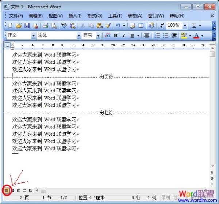
Task: Click the Copy icon
Action: point(91,26)
